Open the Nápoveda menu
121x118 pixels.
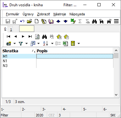[77, 14]
